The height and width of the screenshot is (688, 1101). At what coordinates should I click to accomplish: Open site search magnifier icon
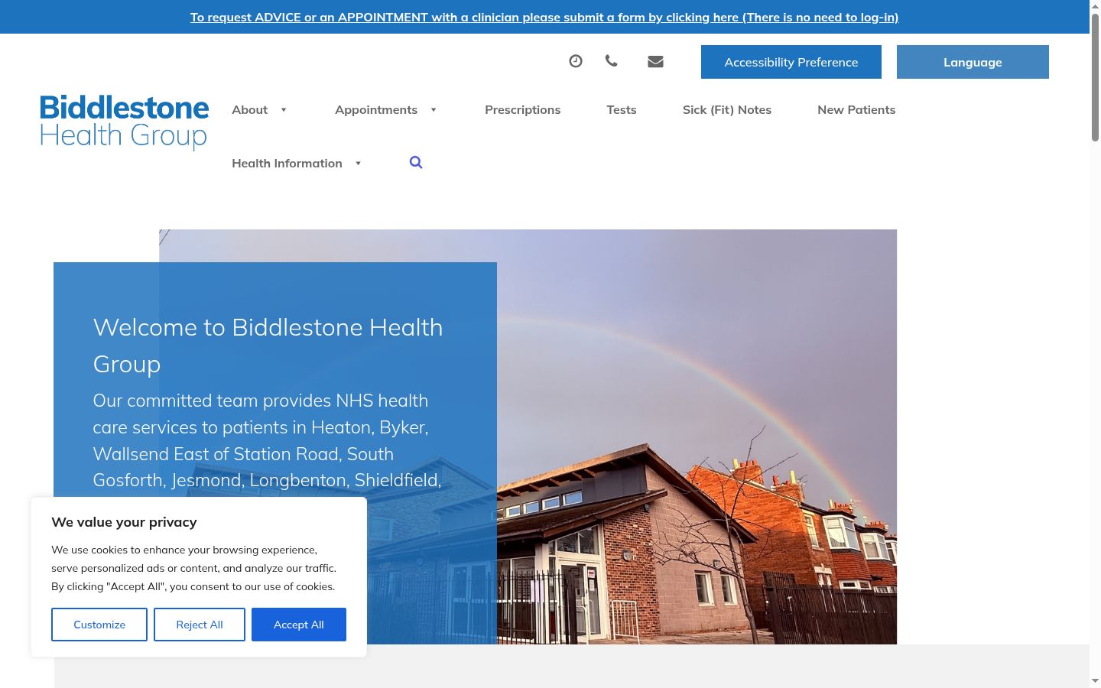416,162
